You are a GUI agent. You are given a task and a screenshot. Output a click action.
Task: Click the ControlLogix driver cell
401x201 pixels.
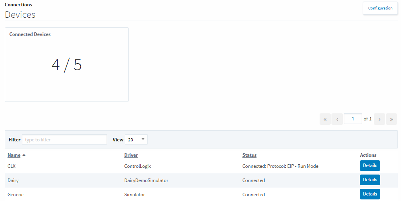(137, 166)
